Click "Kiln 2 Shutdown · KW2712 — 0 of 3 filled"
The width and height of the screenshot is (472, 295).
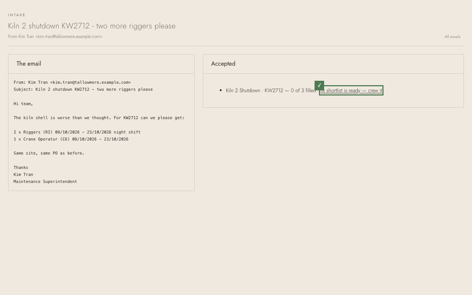click(271, 90)
